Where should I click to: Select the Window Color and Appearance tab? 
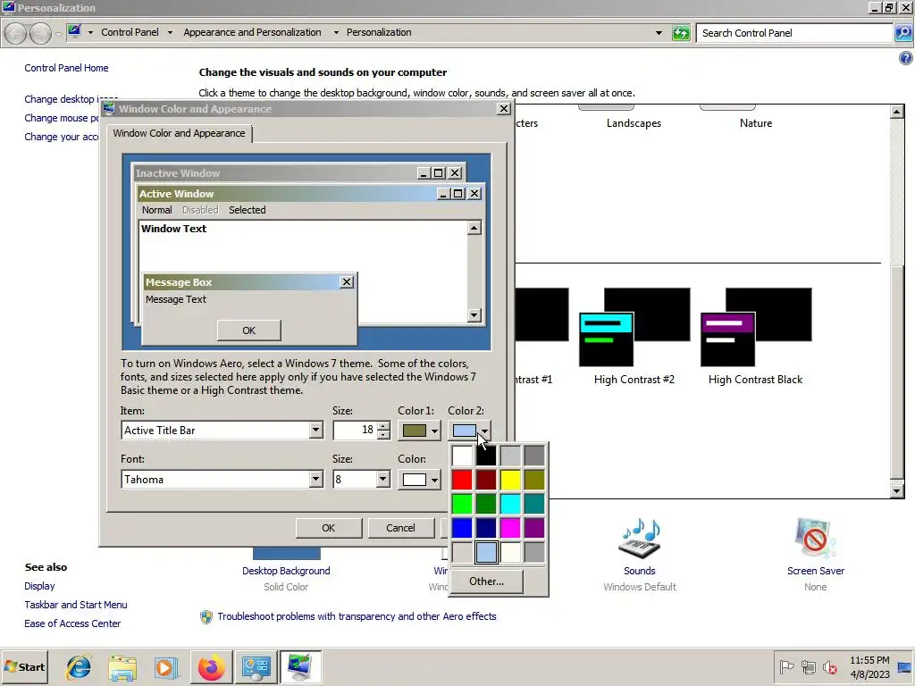click(x=179, y=134)
